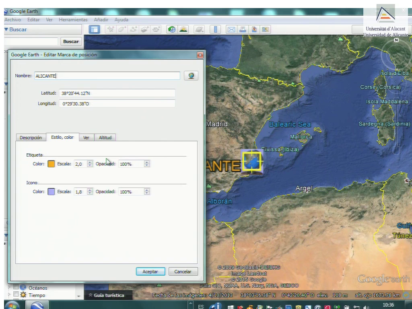Toggle the sunlight across landscape icon

pos(183,29)
